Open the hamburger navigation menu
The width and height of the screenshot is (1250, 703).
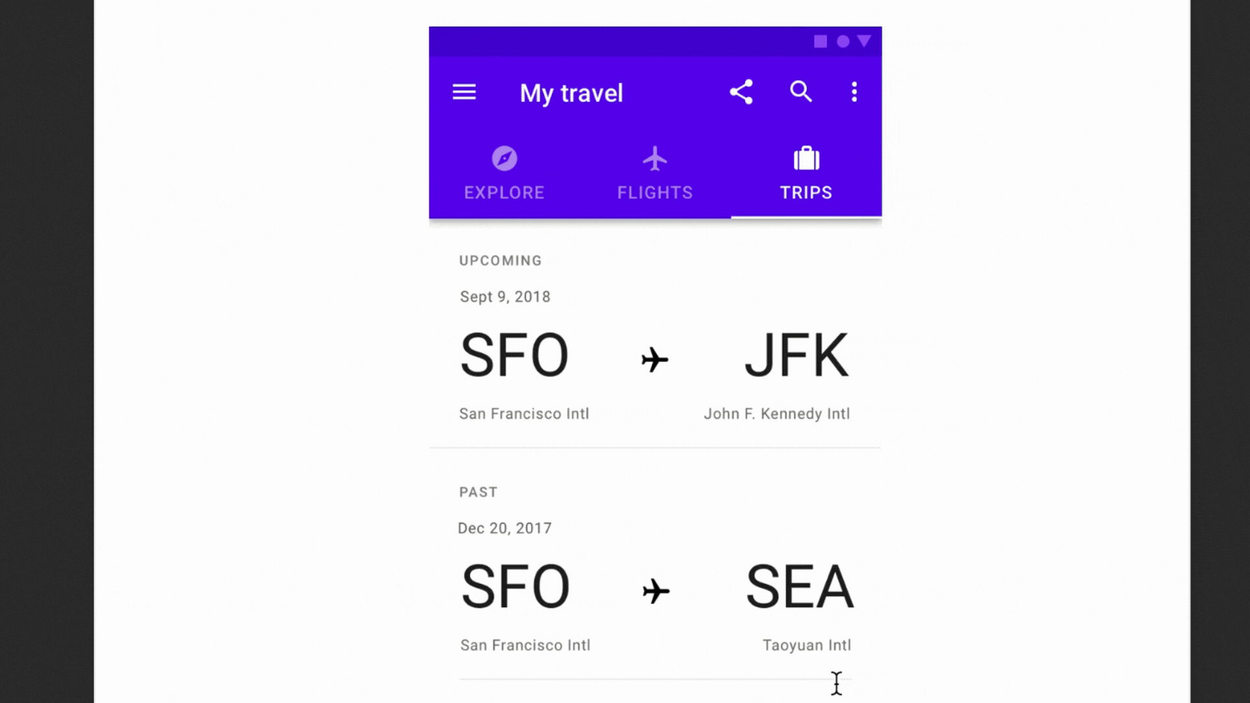(x=464, y=92)
